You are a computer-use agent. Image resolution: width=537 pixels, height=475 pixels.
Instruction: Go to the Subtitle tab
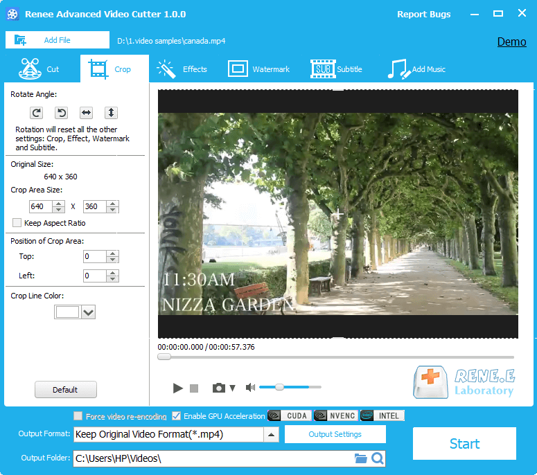point(336,69)
